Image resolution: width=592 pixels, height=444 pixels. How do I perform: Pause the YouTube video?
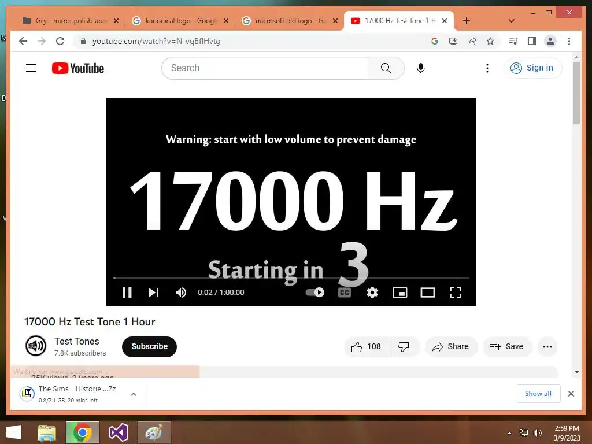127,293
